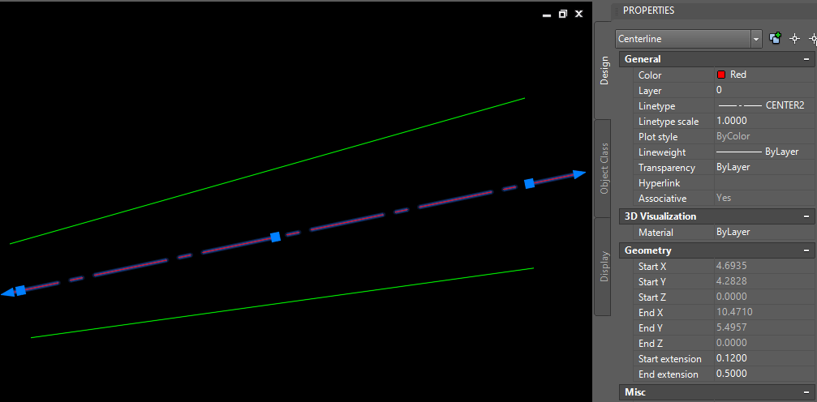Click the left arrow extension grip
Viewport: 817px width, 402px height.
7,293
